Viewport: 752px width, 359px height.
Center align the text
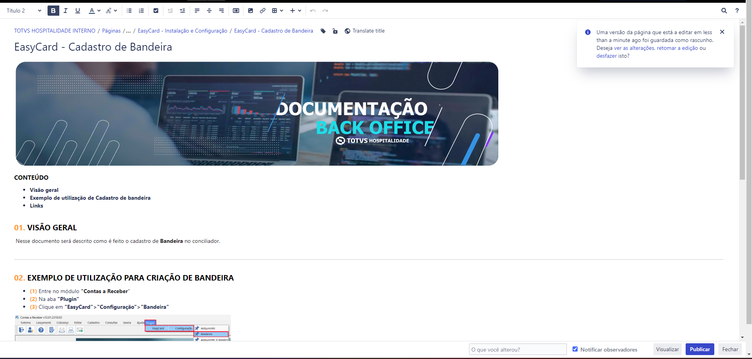[x=209, y=11]
